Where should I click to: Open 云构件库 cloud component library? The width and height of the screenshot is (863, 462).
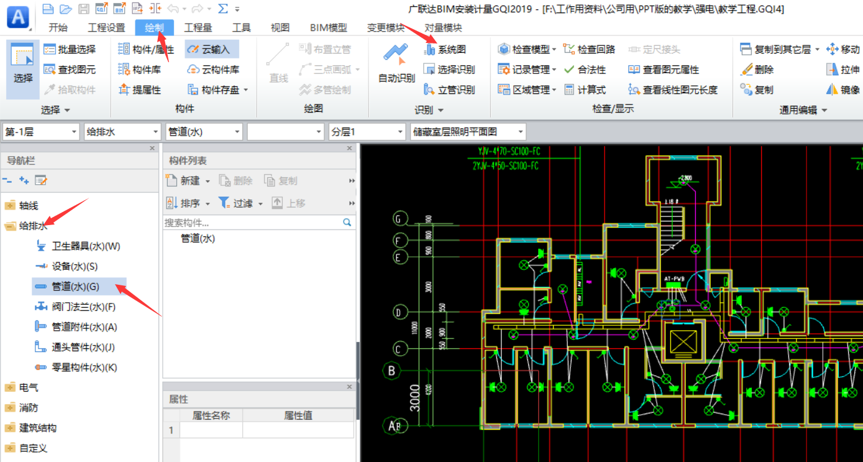213,70
